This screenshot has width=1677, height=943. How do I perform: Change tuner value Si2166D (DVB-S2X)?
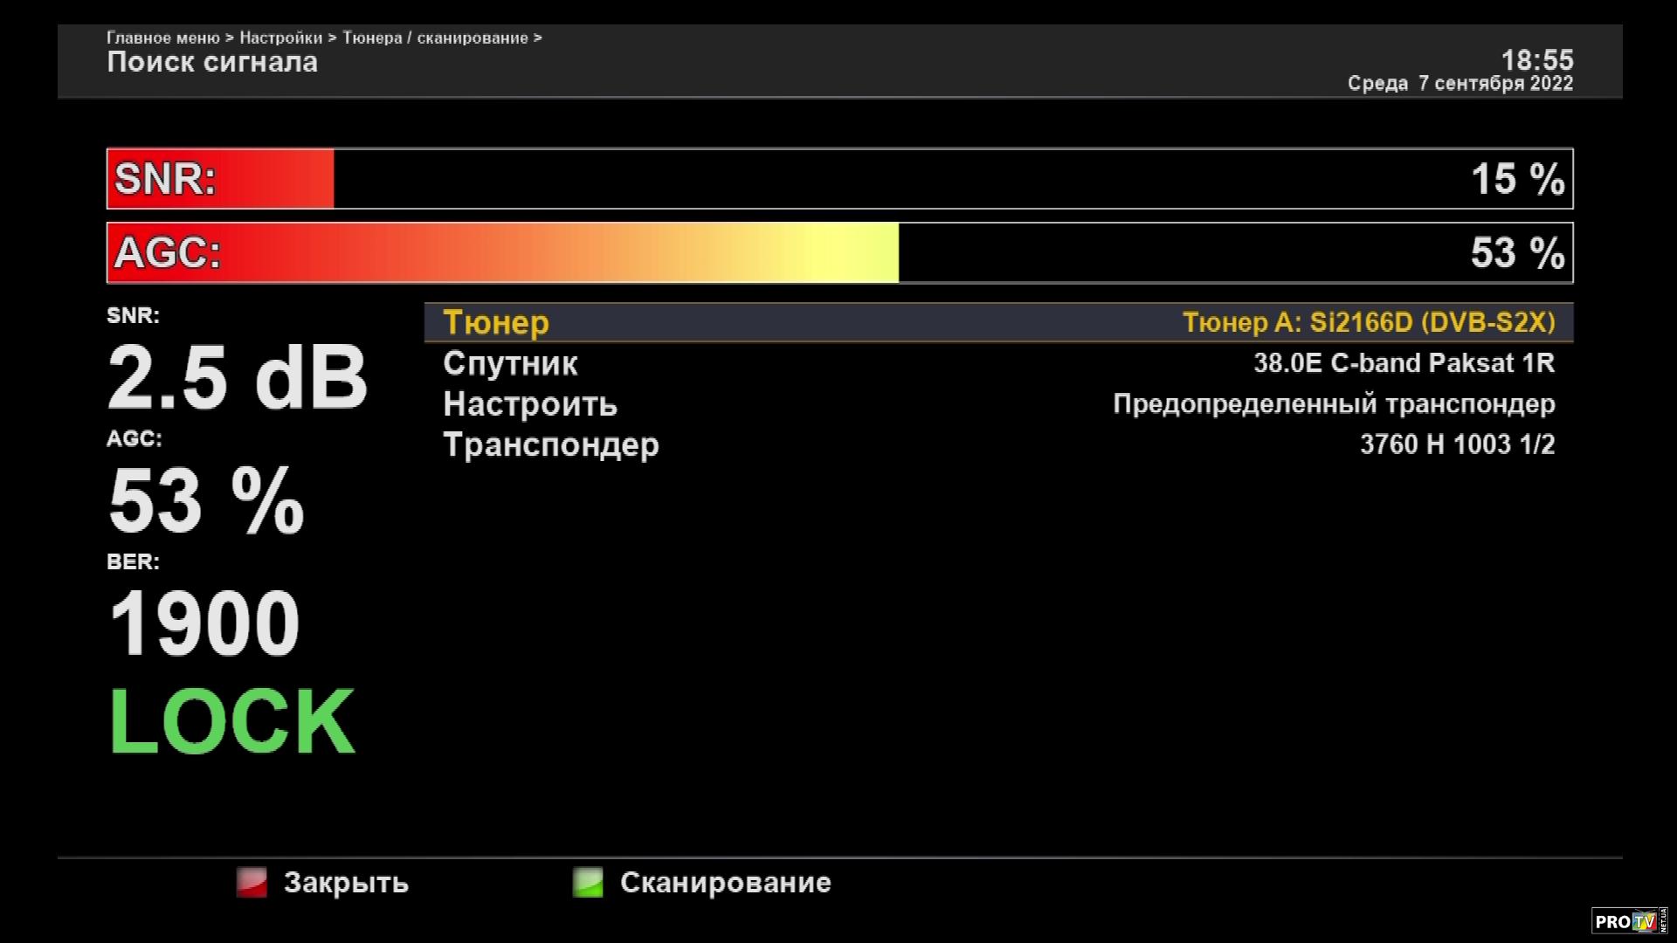point(1368,322)
